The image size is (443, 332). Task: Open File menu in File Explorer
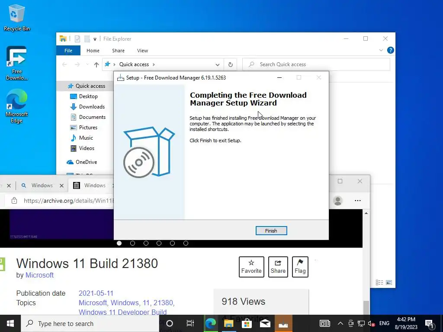tap(68, 51)
